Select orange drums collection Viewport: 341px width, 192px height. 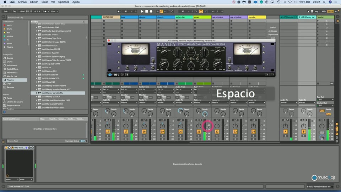[9, 29]
